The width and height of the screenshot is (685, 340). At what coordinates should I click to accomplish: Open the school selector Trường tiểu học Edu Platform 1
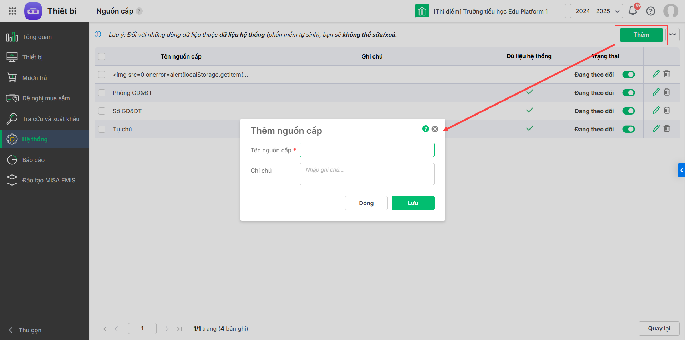(491, 11)
